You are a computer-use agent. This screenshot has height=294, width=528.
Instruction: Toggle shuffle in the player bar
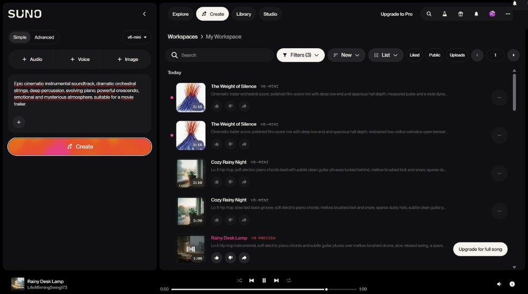coord(239,280)
